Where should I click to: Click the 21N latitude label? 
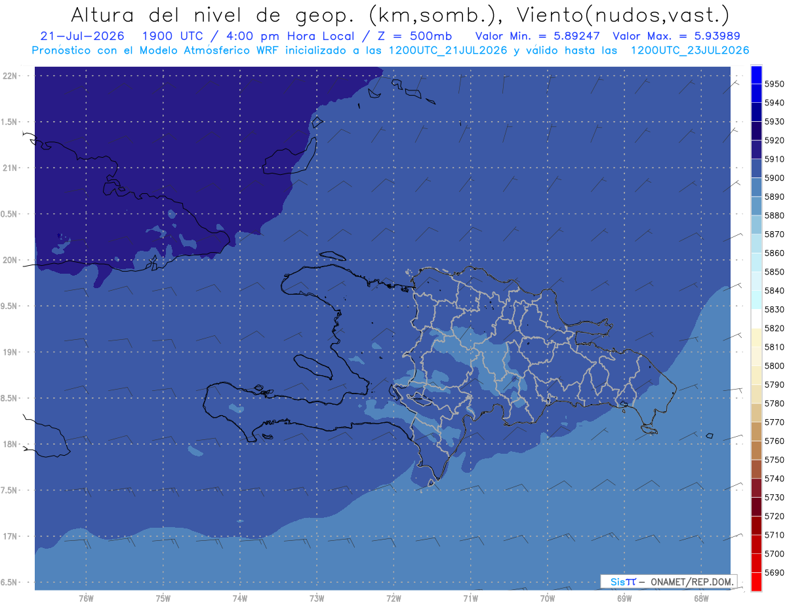[x=10, y=168]
